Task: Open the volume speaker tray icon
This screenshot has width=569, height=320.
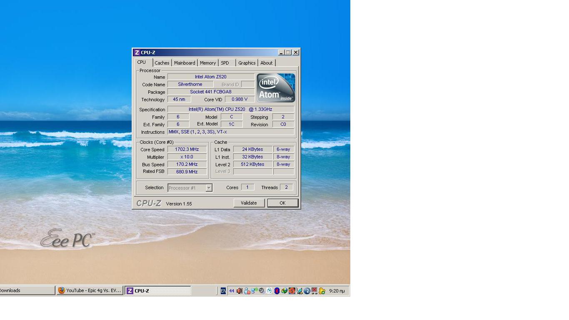Action: pos(240,291)
